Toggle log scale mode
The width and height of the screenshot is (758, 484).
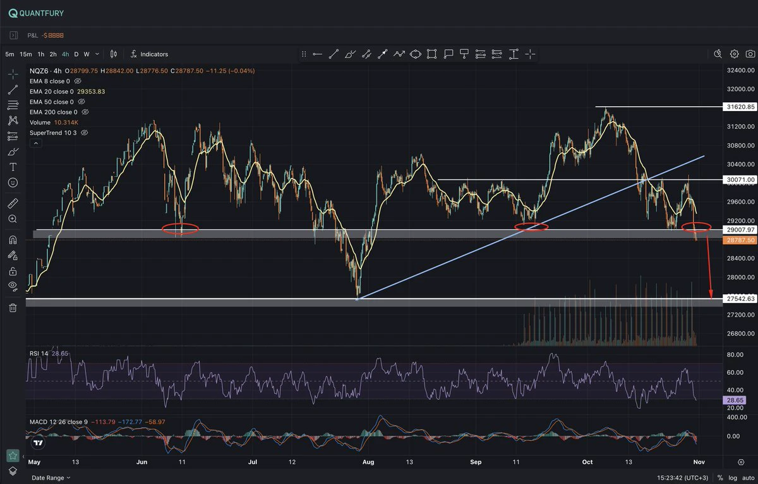point(731,478)
